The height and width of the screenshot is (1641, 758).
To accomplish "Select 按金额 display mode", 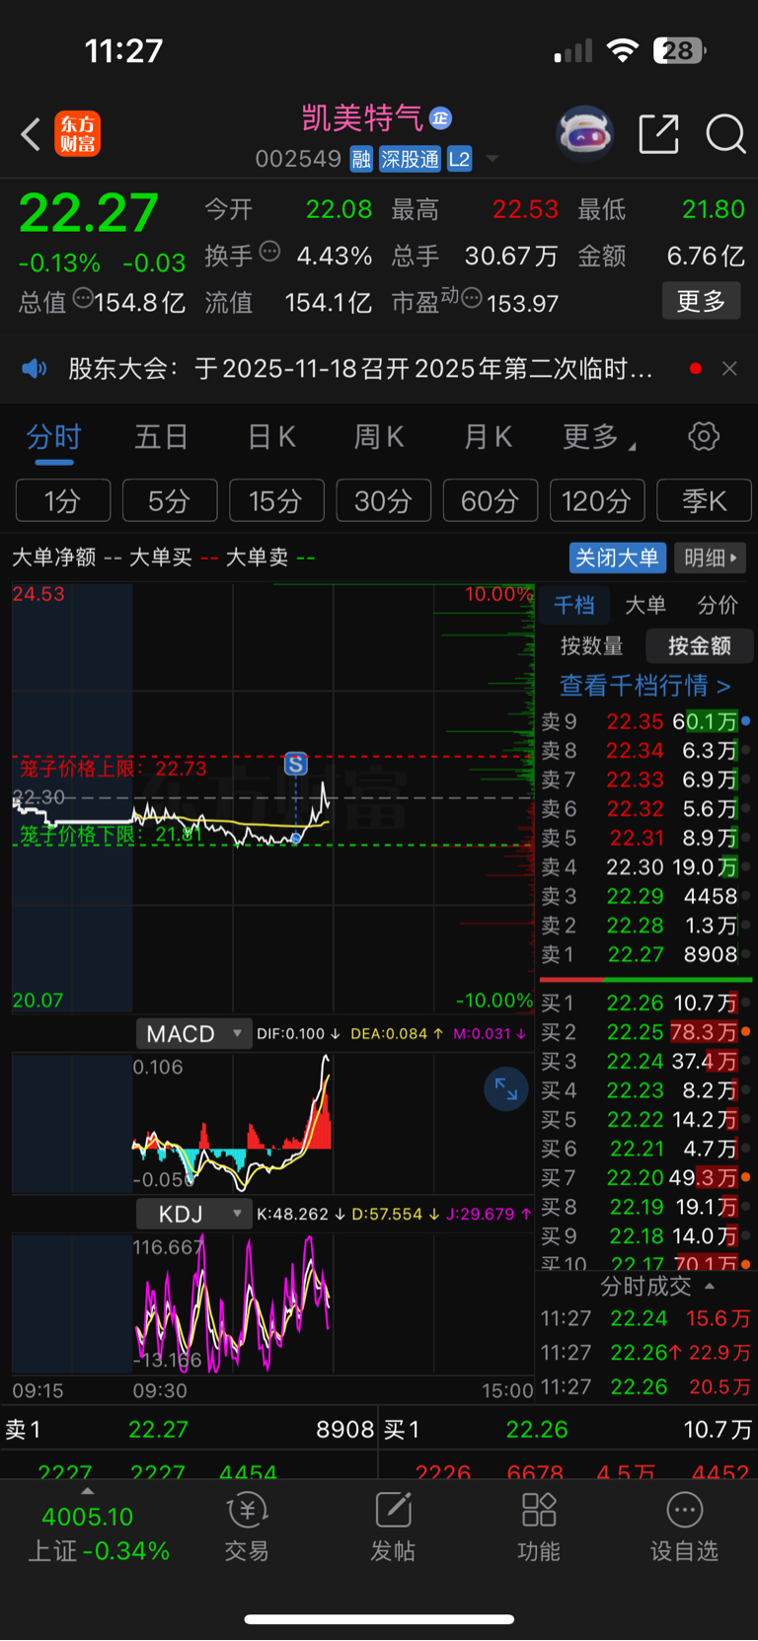I will tap(699, 646).
